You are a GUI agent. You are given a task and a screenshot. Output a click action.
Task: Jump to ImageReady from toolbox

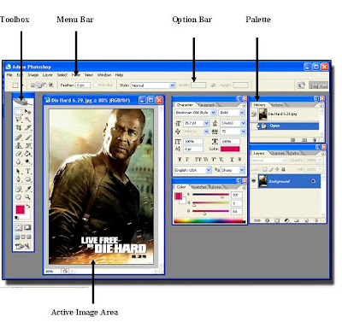pos(23,246)
